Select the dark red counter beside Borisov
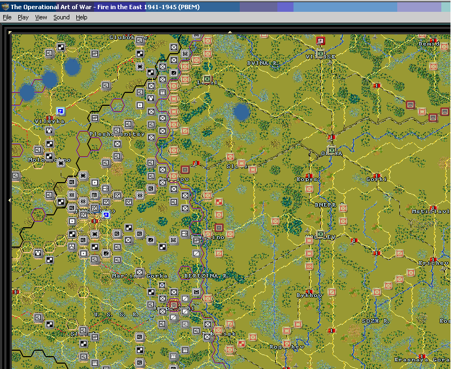Image resolution: width=451 pixels, height=369 pixels. tap(185, 170)
